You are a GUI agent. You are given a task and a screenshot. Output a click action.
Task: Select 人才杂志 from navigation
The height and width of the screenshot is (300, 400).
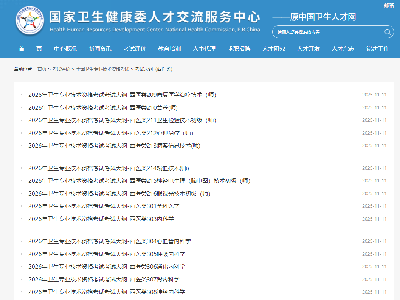[343, 48]
